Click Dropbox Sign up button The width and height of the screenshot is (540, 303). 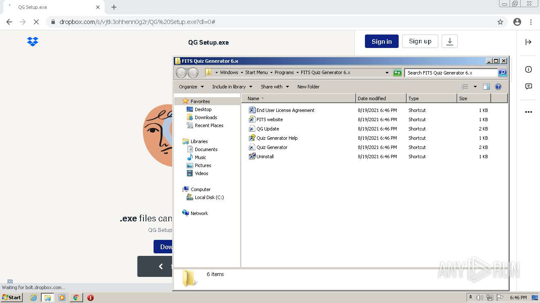point(420,41)
